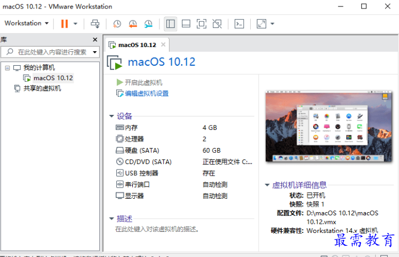The image size is (399, 257).
Task: Click the shared VMs icon in tree
Action: (x=17, y=89)
